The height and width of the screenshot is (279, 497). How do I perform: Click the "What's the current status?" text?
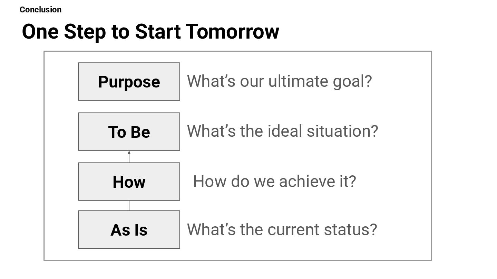pyautogui.click(x=282, y=229)
